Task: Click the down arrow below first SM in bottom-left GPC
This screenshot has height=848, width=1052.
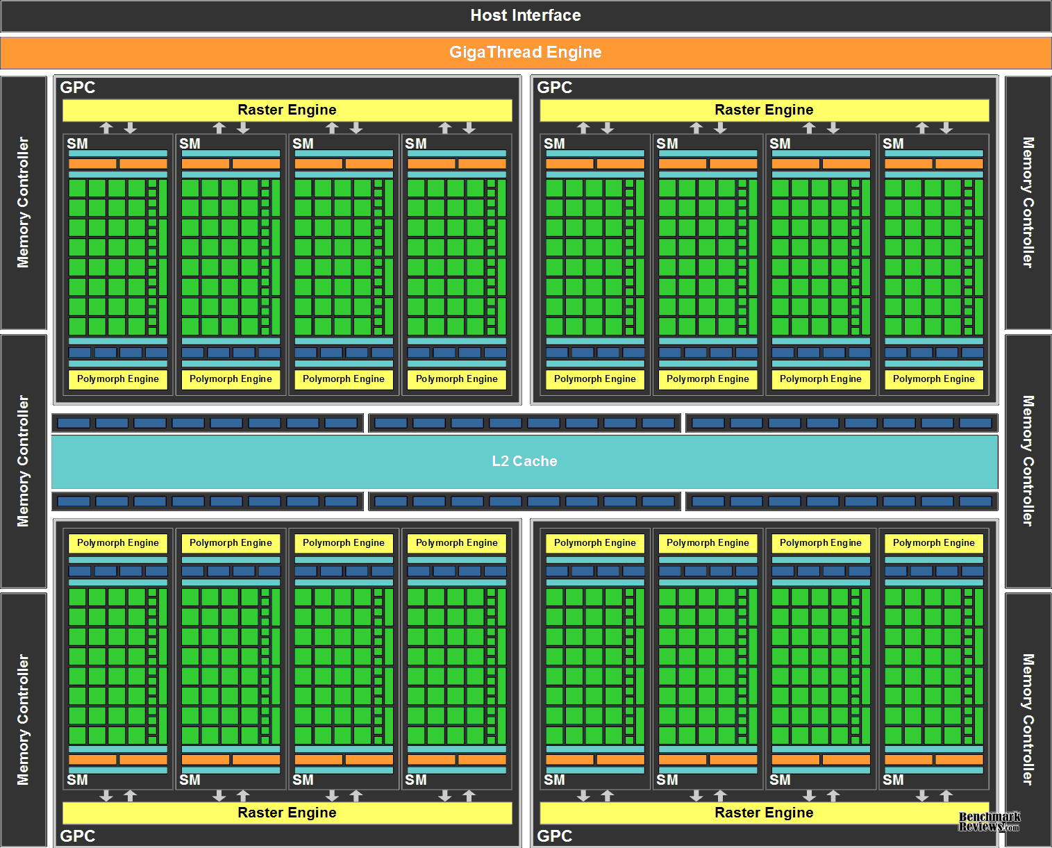Action: coord(106,795)
